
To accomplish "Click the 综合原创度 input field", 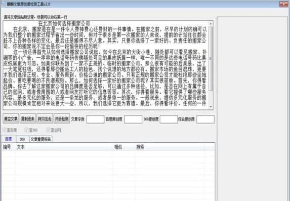I will coord(205,119).
